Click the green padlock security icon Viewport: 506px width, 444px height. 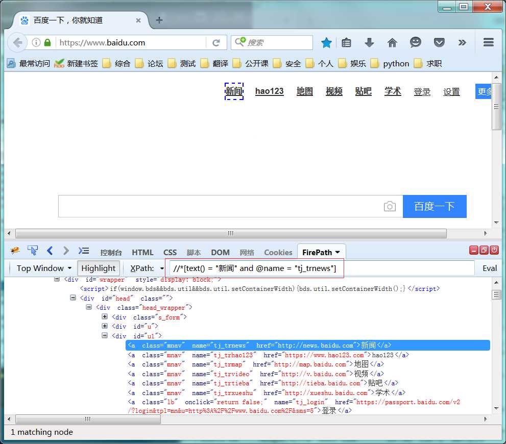coord(47,42)
